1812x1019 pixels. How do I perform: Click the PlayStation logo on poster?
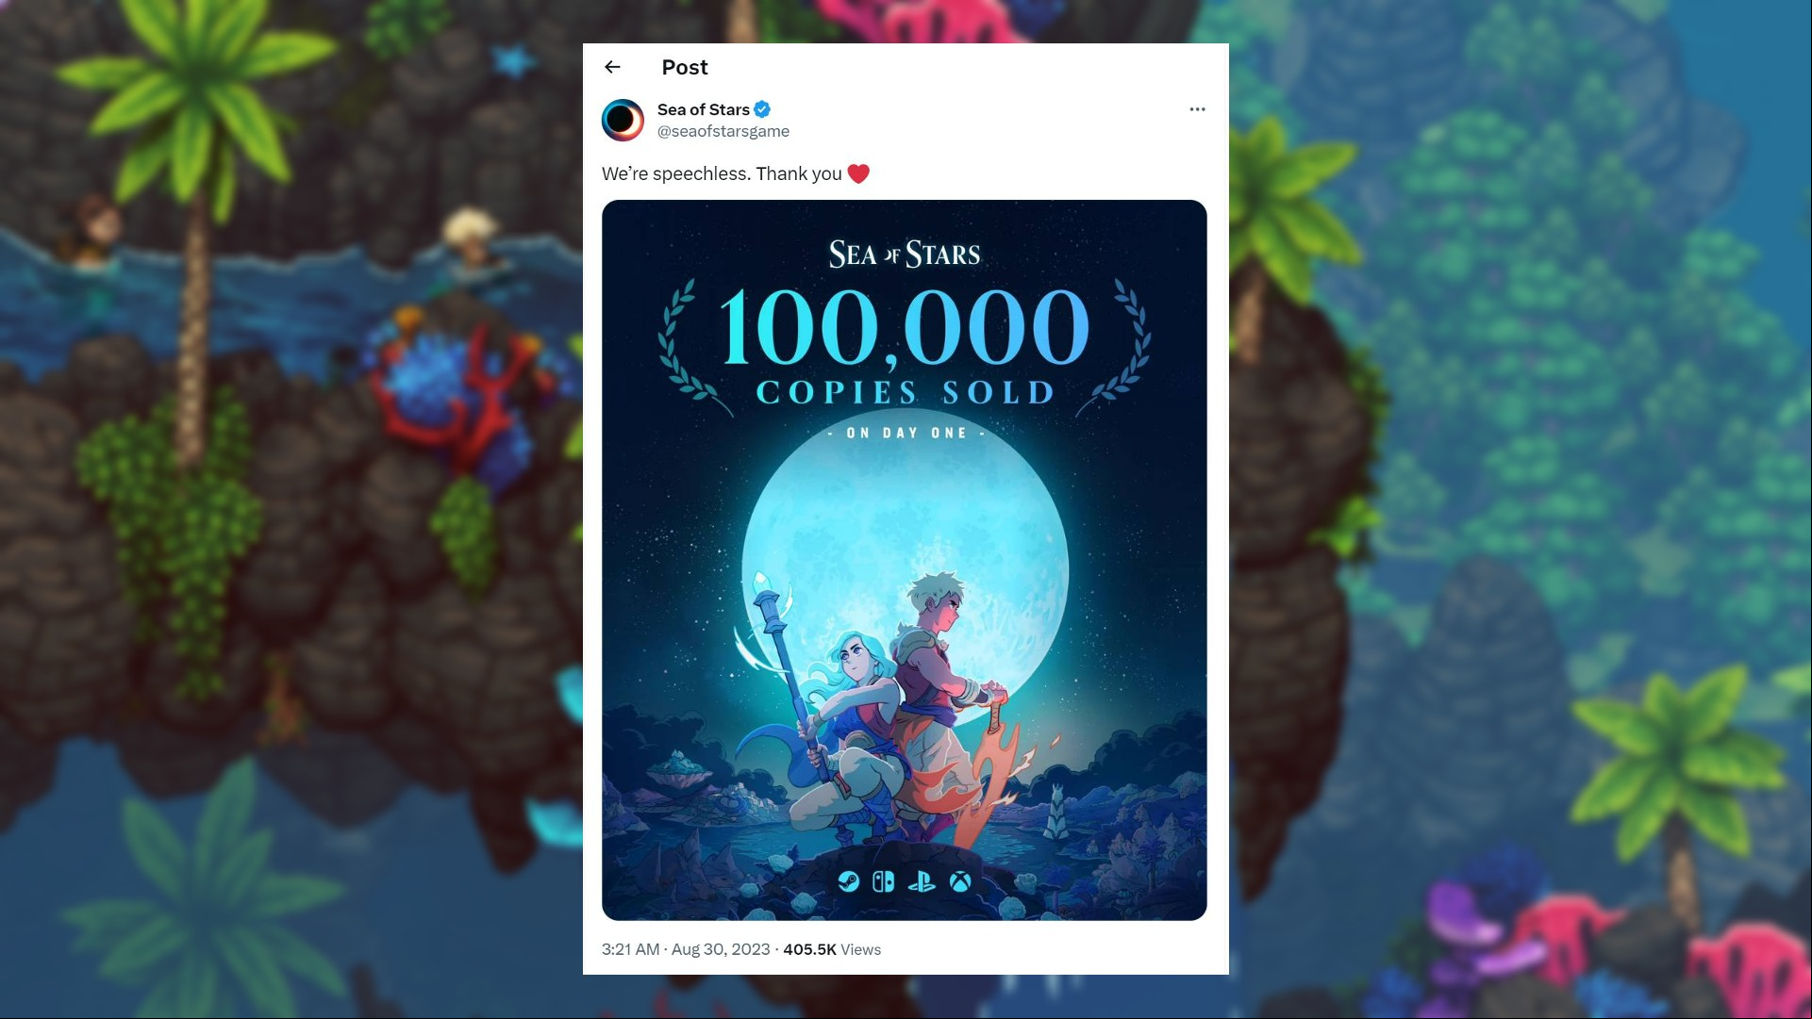[x=922, y=881]
